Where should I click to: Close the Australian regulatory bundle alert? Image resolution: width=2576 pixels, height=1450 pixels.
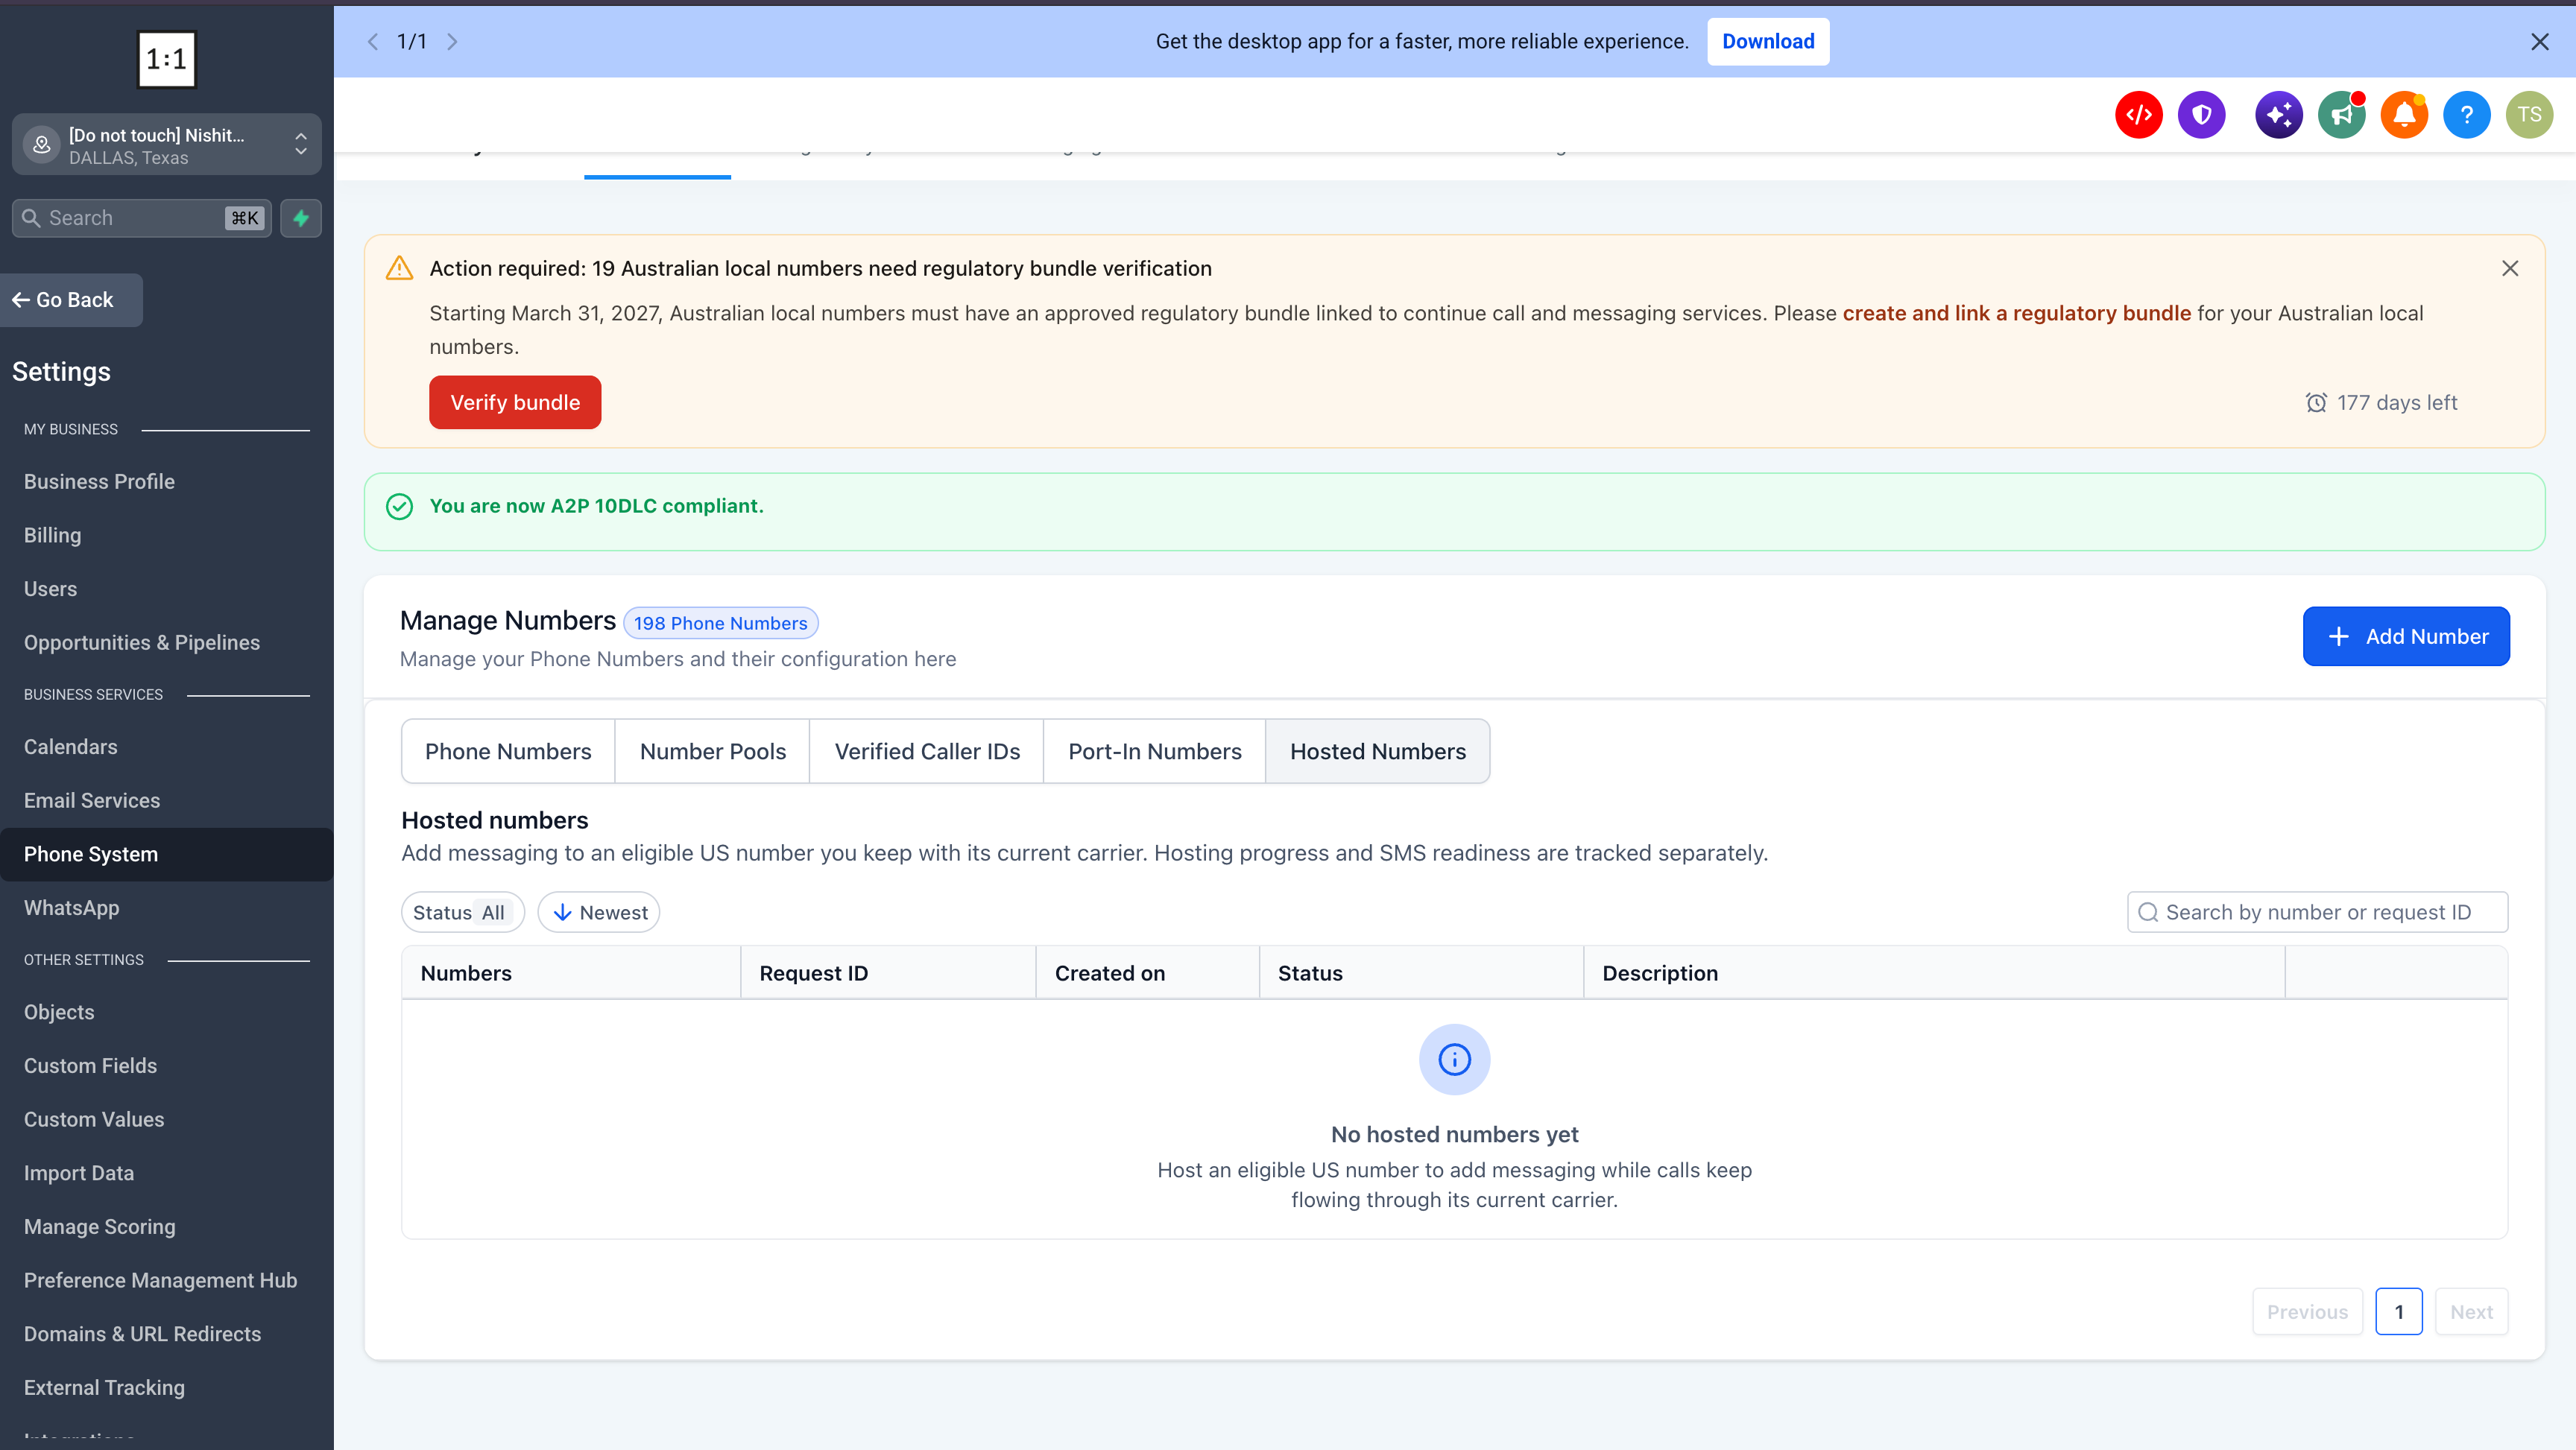point(2509,268)
